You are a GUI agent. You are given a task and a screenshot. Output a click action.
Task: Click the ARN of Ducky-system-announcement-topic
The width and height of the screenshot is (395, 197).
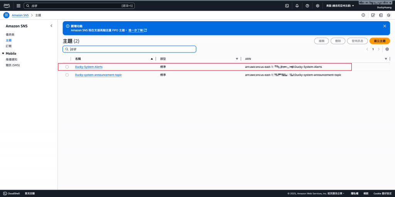[x=293, y=75]
